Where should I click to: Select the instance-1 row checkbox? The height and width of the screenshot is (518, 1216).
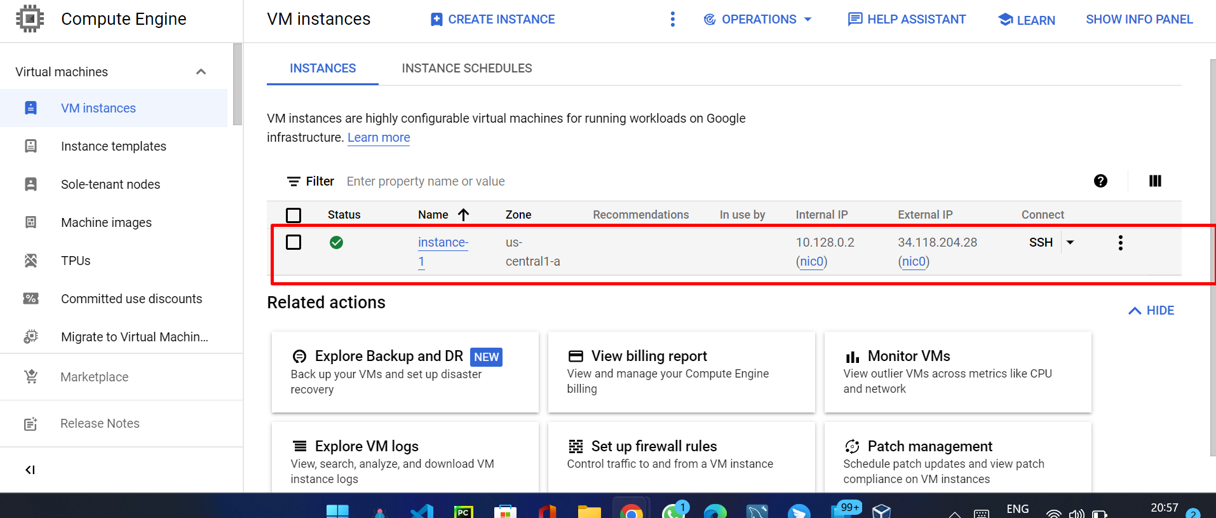(x=294, y=242)
